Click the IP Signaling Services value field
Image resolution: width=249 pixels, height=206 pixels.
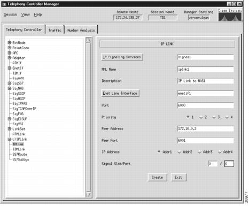[x=206, y=57]
